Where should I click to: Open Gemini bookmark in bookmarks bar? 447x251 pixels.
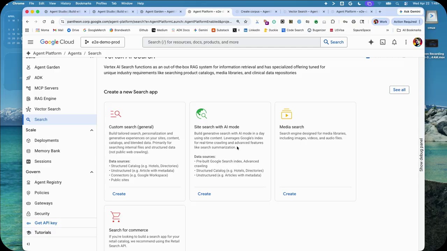click(200, 30)
